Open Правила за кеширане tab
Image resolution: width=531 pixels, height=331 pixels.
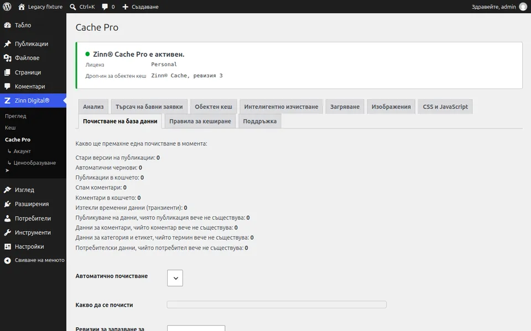click(200, 121)
